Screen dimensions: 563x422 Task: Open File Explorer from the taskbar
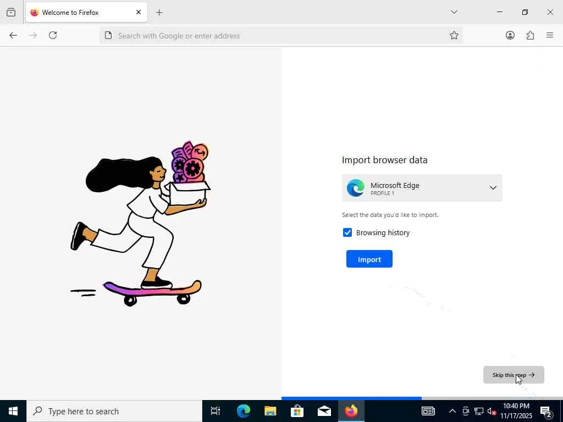pos(271,411)
